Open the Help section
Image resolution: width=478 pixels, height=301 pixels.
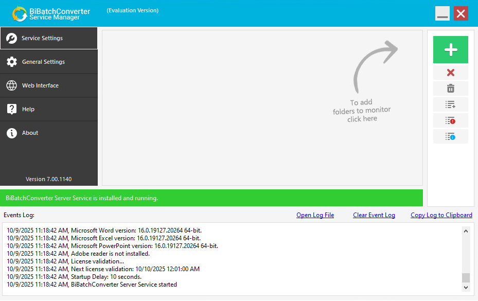pyautogui.click(x=49, y=109)
